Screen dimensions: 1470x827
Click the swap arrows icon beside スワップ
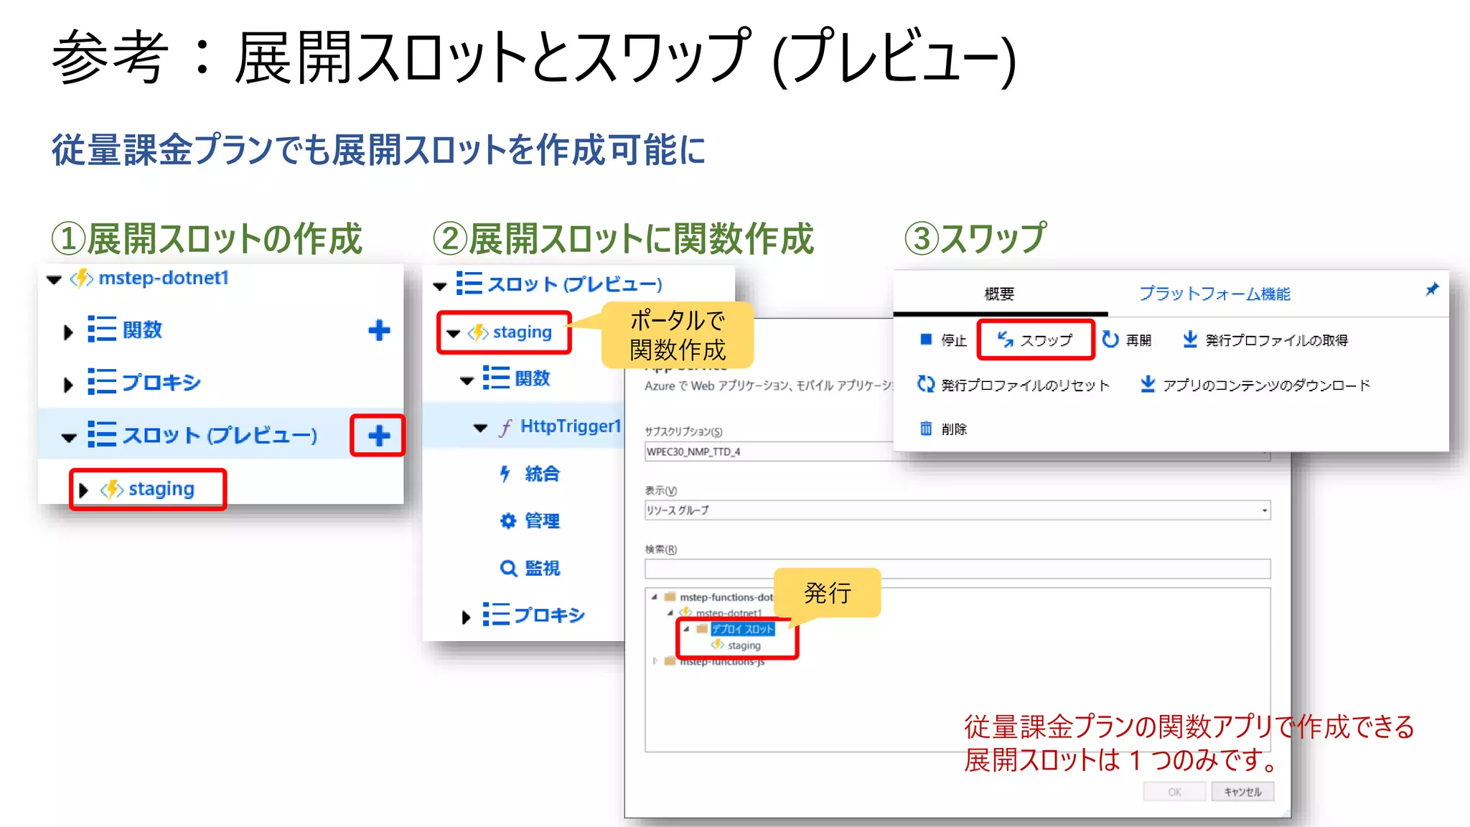(1005, 339)
